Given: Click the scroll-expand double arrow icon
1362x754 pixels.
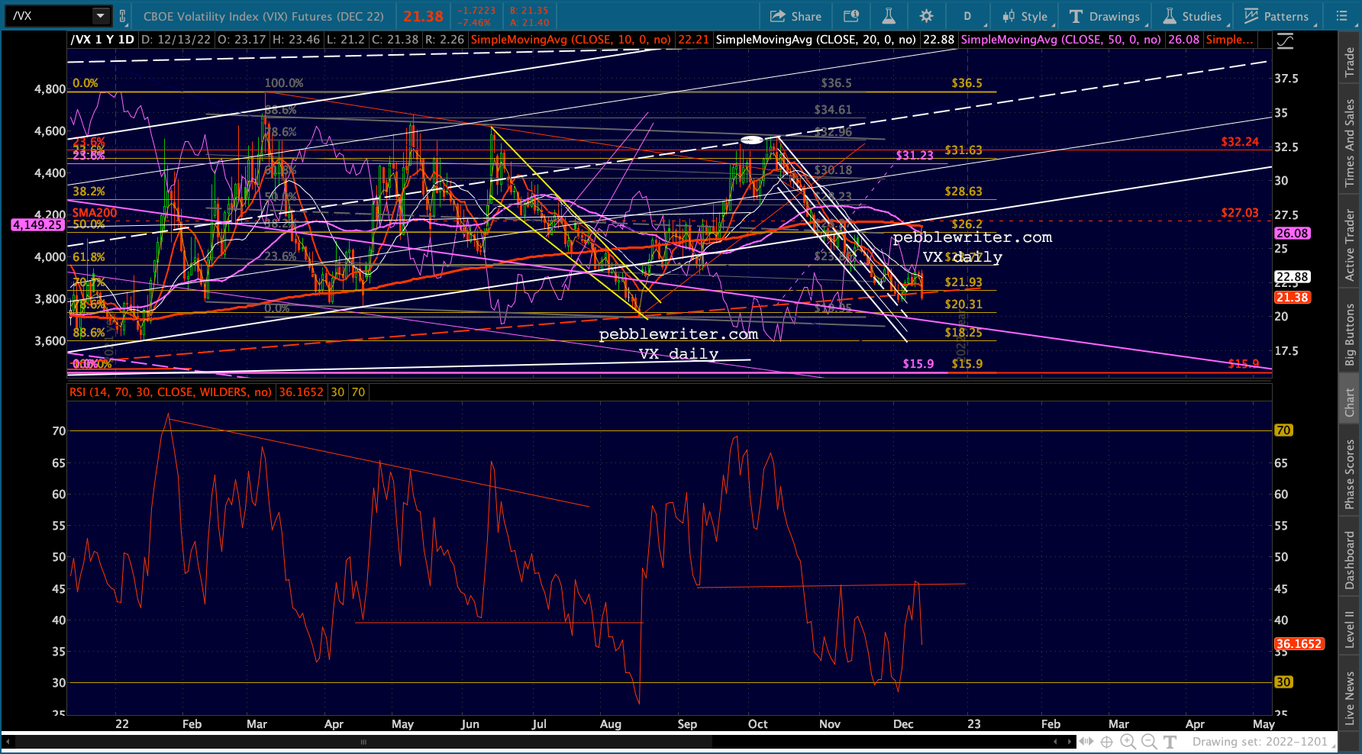Looking at the screenshot, I should click(x=1086, y=741).
